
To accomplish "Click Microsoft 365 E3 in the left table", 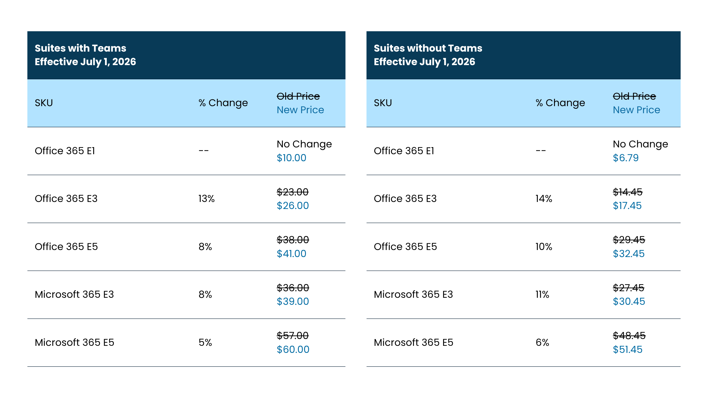I will pos(74,295).
